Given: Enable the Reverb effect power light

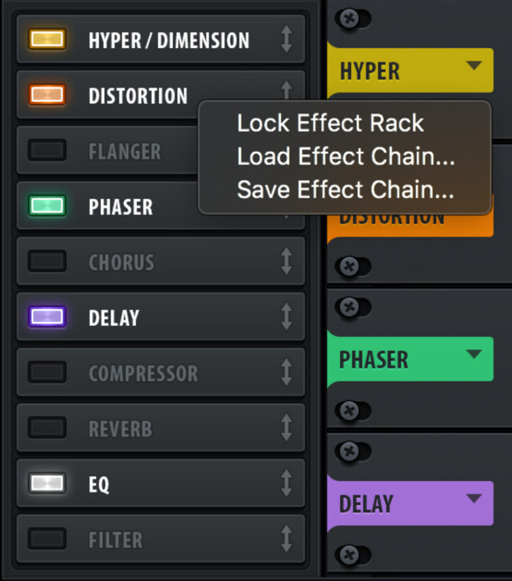Looking at the screenshot, I should pyautogui.click(x=47, y=429).
